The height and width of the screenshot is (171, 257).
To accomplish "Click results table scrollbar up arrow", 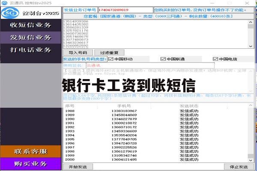I will pyautogui.click(x=251, y=105).
